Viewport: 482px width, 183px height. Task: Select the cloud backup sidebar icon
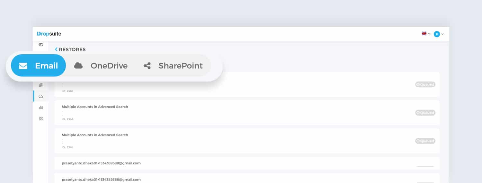pos(41,96)
